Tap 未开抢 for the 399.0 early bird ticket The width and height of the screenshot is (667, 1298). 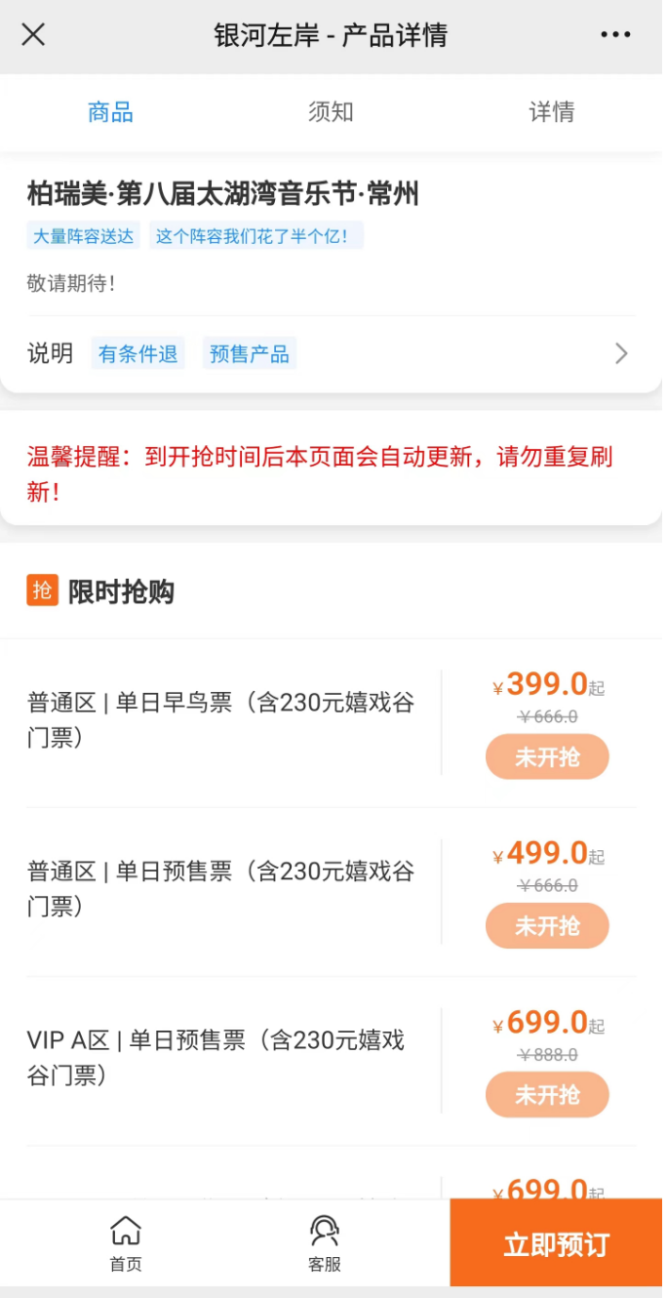(547, 757)
